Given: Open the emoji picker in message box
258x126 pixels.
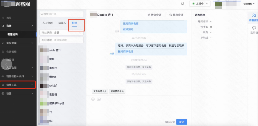Looking at the screenshot, I should click(93, 99).
